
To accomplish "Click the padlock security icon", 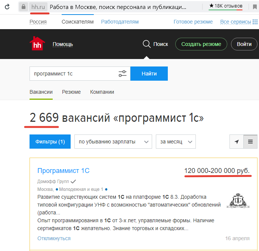I will 24,7.
